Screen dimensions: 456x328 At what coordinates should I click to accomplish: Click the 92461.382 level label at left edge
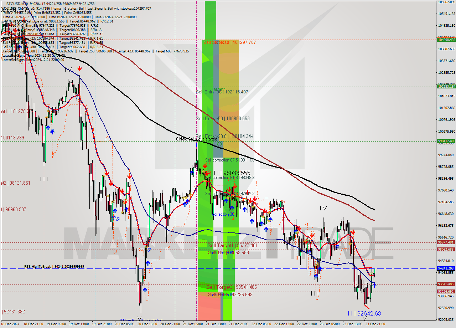point(13,312)
